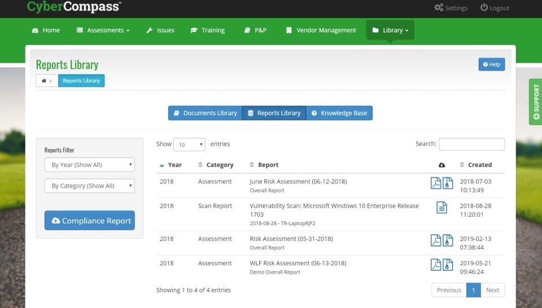Viewport: 542px width, 308px height.
Task: Download PDF of WLF Risk Assessment
Action: (x=435, y=265)
